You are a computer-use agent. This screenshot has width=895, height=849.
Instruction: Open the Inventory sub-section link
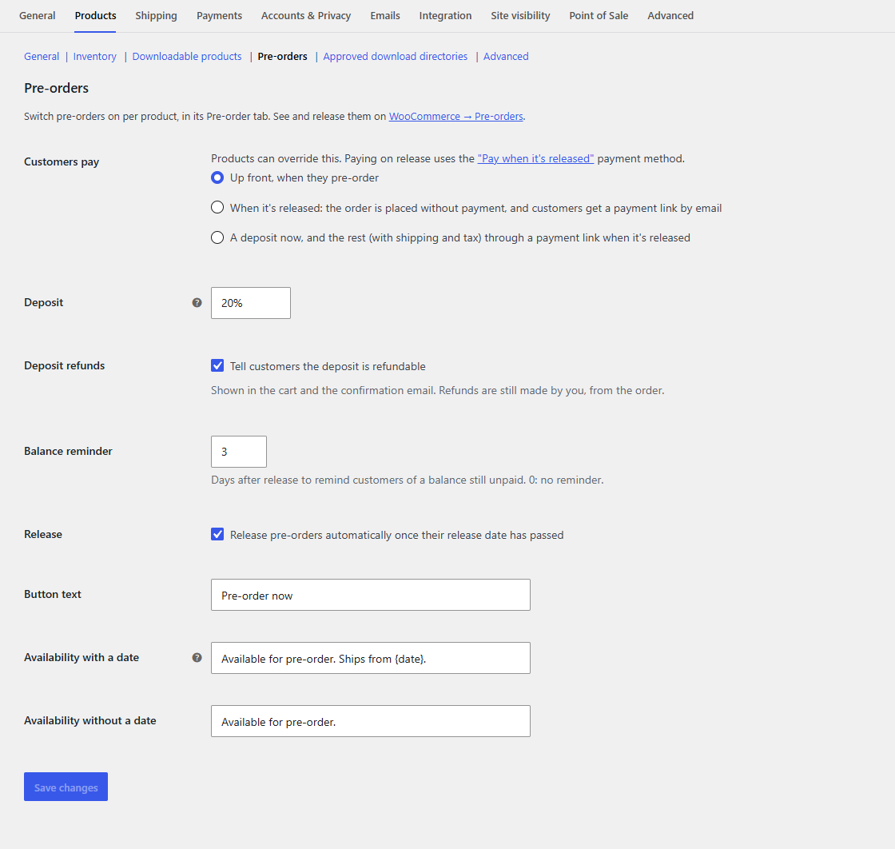pyautogui.click(x=95, y=57)
